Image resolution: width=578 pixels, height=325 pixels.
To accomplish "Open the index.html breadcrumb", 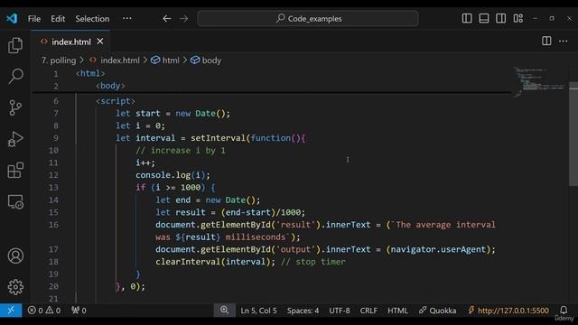I will pyautogui.click(x=115, y=60).
